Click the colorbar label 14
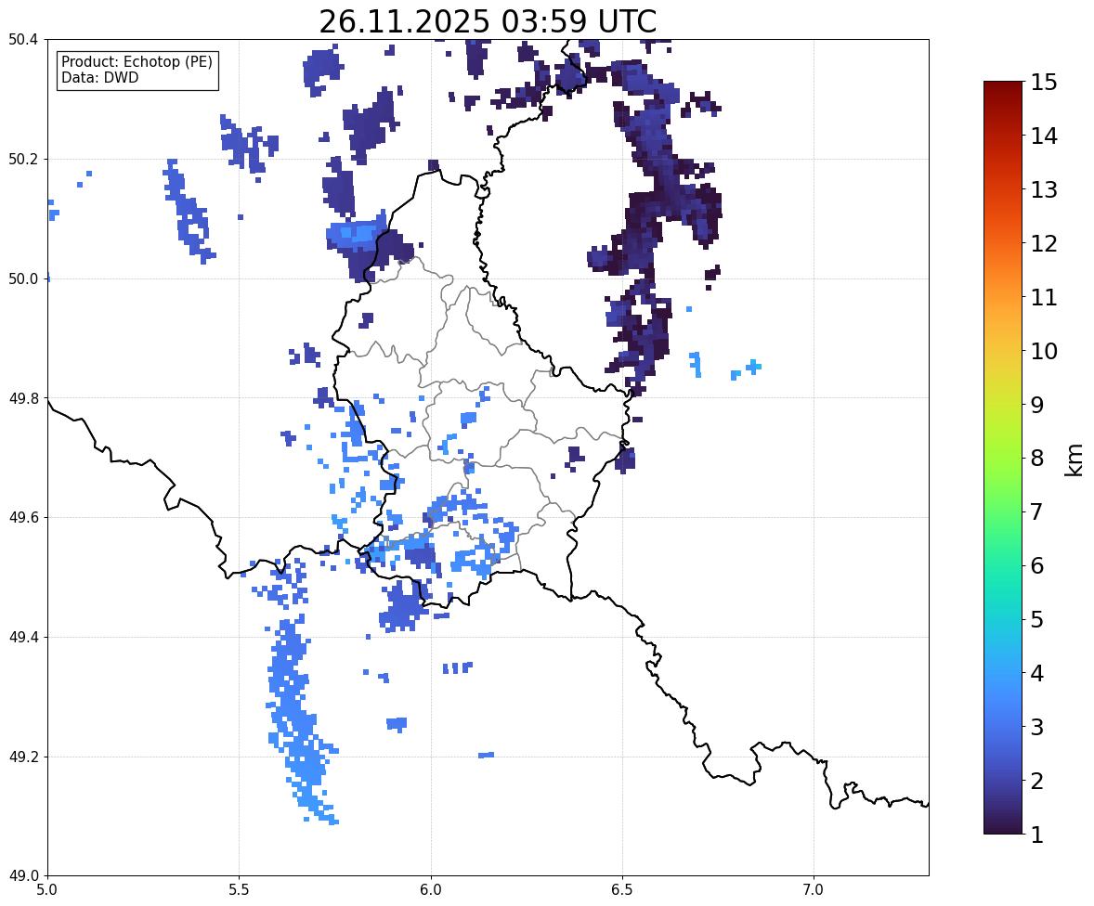This screenshot has width=1094, height=906. 1044,136
